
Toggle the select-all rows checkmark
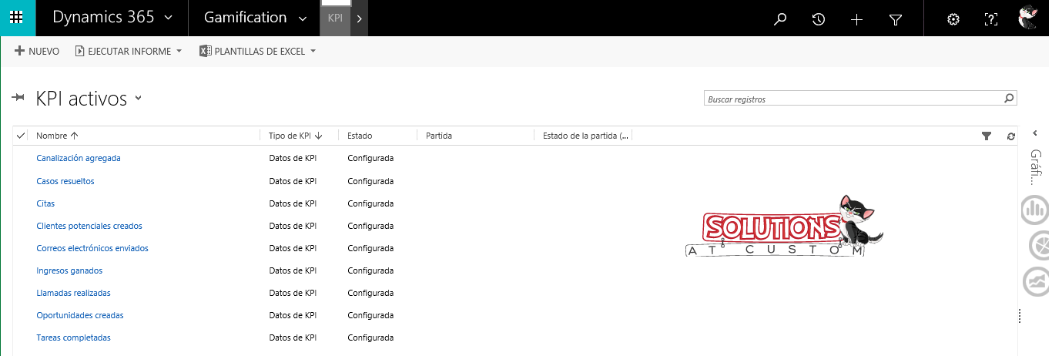pyautogui.click(x=21, y=136)
